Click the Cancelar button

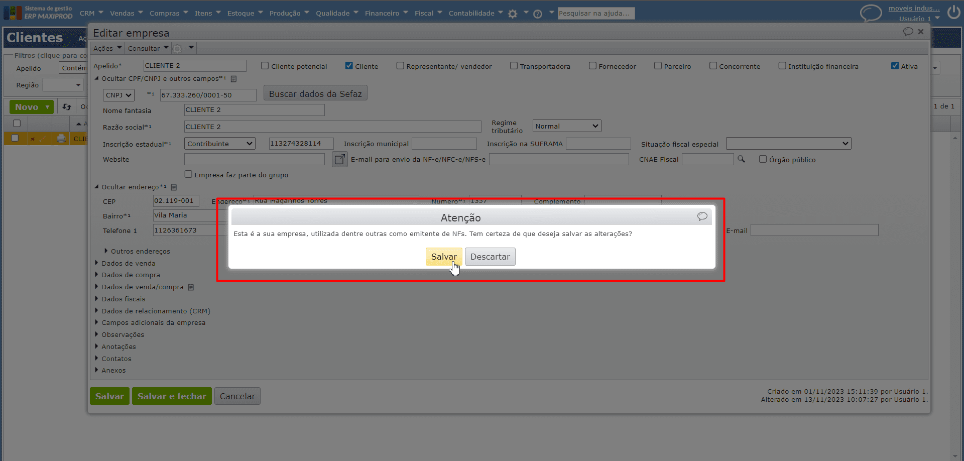(237, 396)
